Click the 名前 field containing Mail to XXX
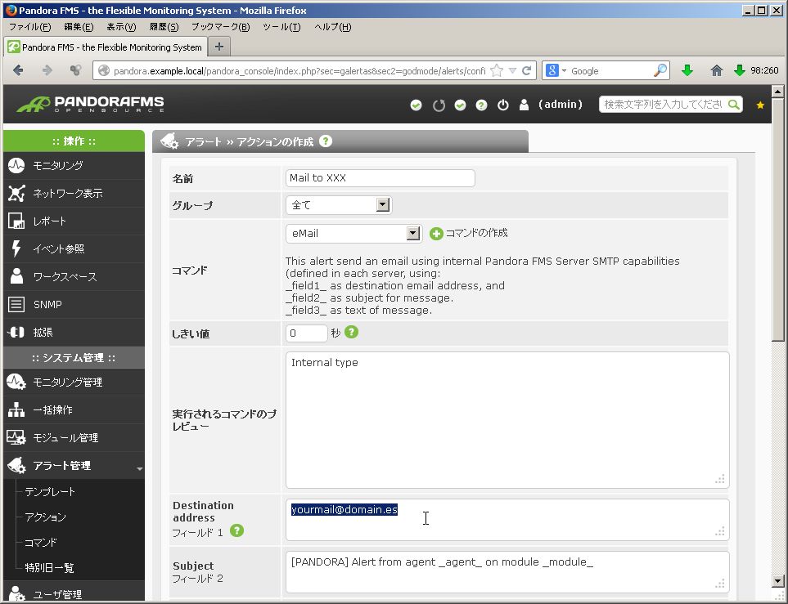788x604 pixels. click(380, 177)
